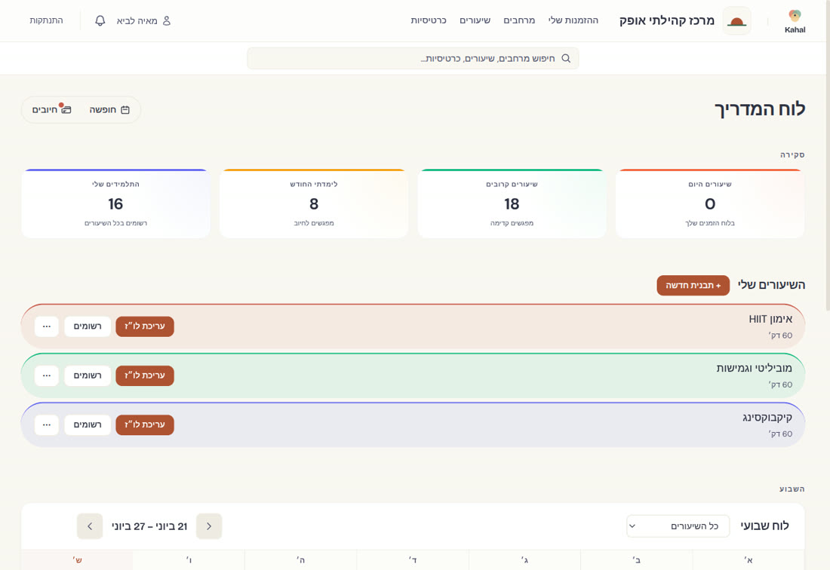Click the search field for spaces and classes
830x570 pixels.
(413, 58)
